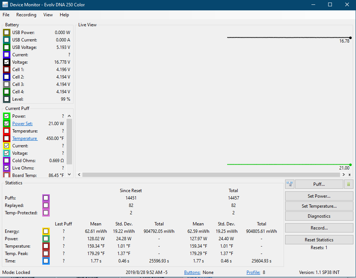Enable the Puffs statistics checkbox
This screenshot has height=278, width=356.
(46, 198)
